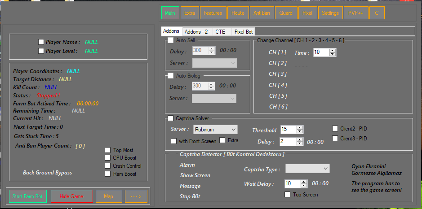Click the Wait Delay input field
The image size is (422, 209).
292,183
